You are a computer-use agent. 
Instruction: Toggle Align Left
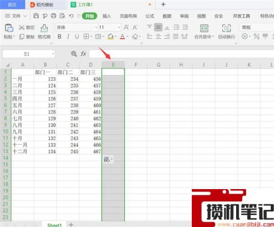(x=149, y=37)
